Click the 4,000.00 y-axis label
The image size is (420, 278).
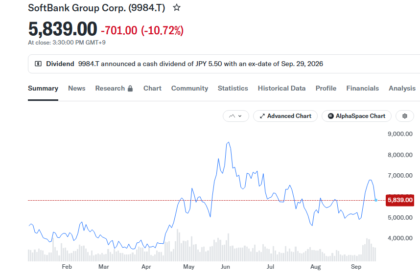pos(400,238)
